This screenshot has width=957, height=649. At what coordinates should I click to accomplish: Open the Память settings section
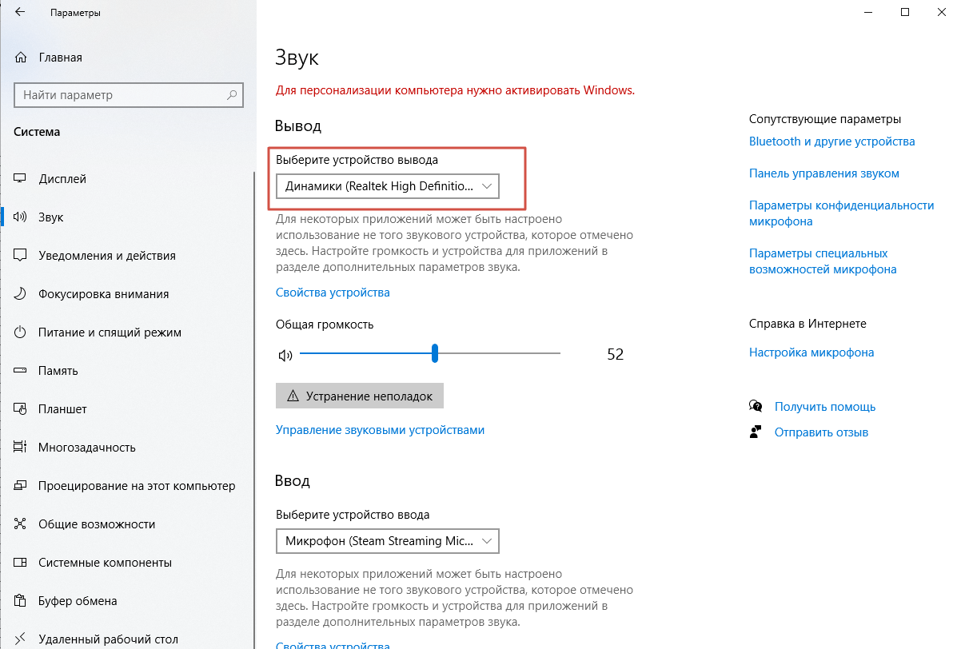pos(58,371)
